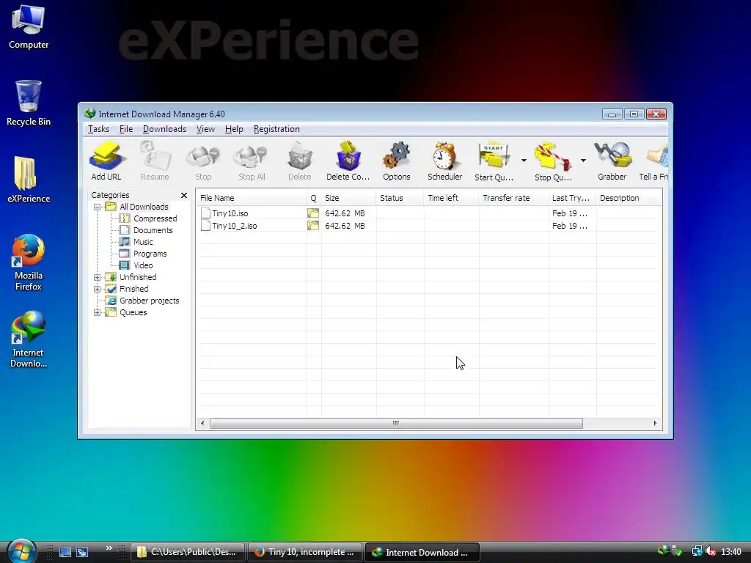This screenshot has width=751, height=563.
Task: Sort by File Name column header
Action: pyautogui.click(x=252, y=198)
